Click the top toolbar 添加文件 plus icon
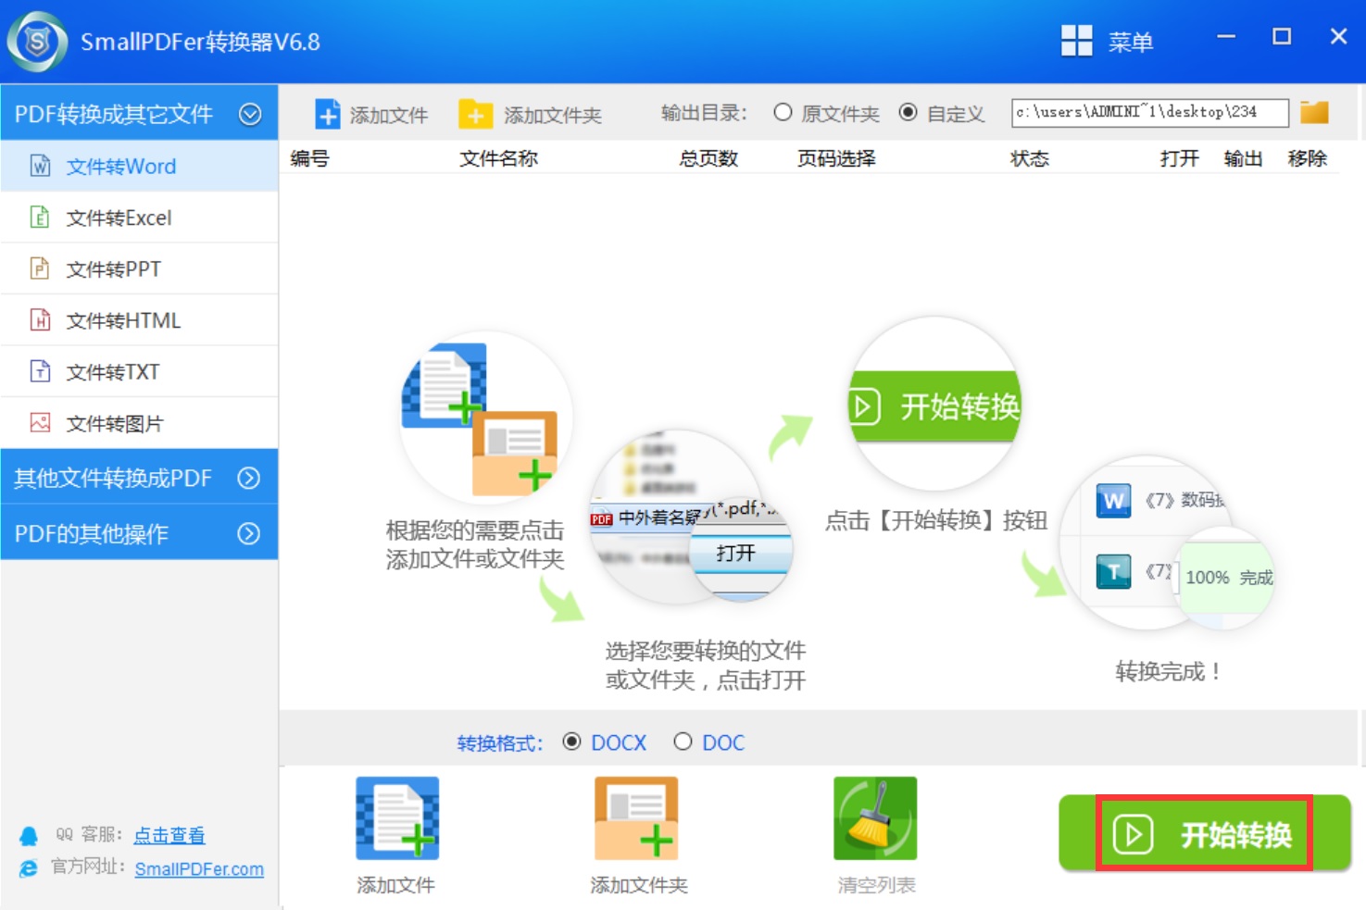Viewport: 1366px width, 910px height. (x=328, y=115)
